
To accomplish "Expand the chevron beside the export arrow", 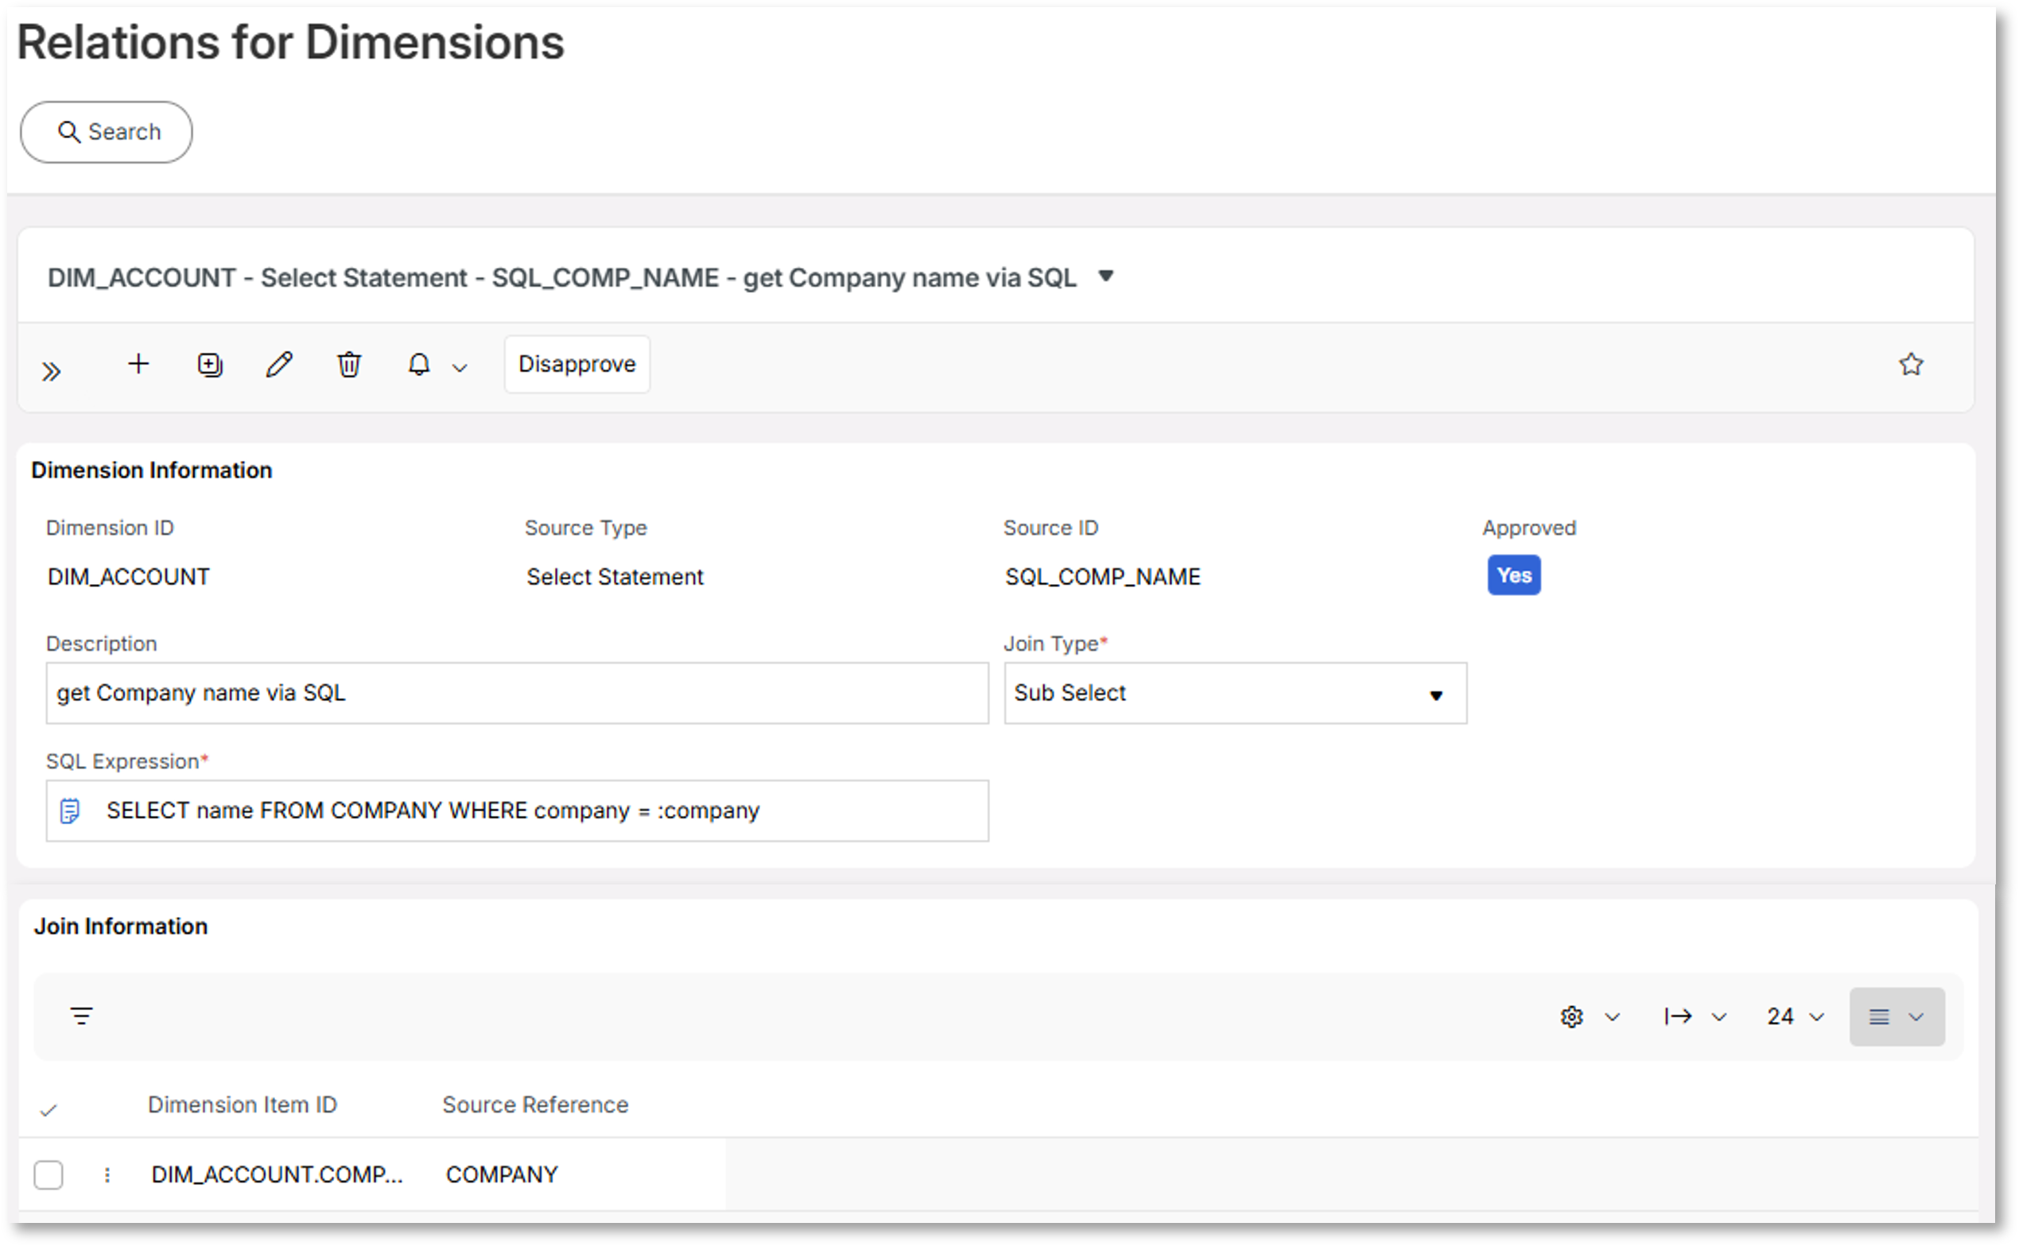I will tap(1719, 1017).
